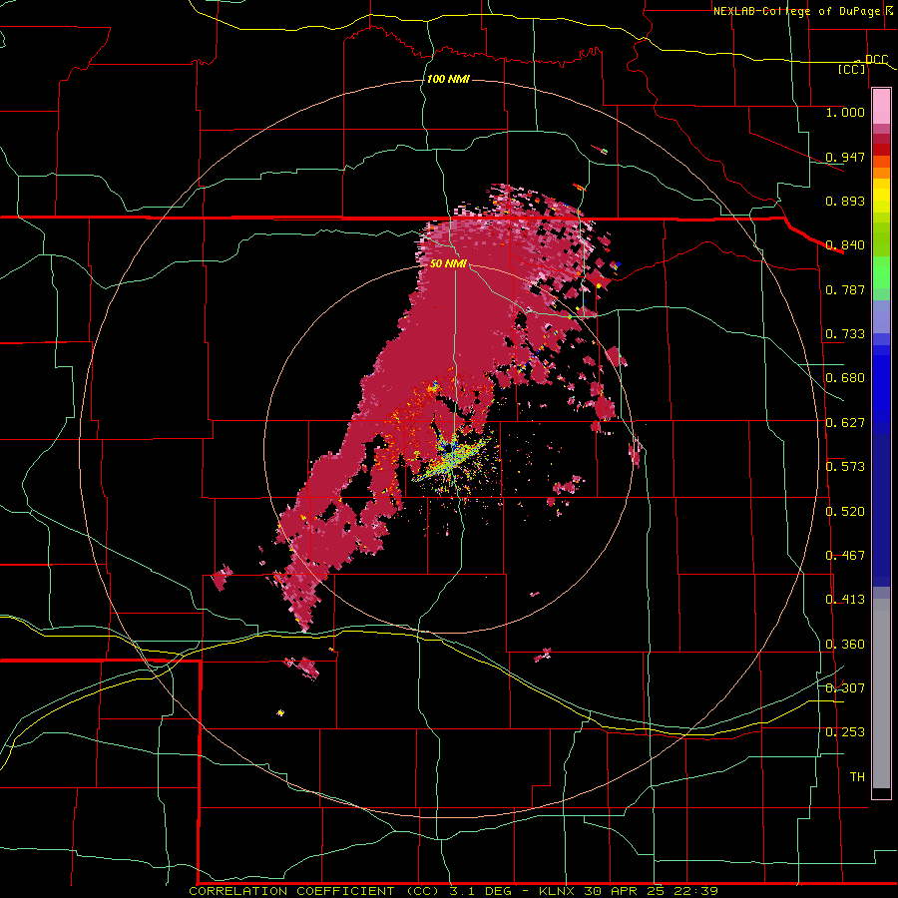Click the 0.893 color scale value
Screen dimensions: 898x898
pyautogui.click(x=845, y=201)
